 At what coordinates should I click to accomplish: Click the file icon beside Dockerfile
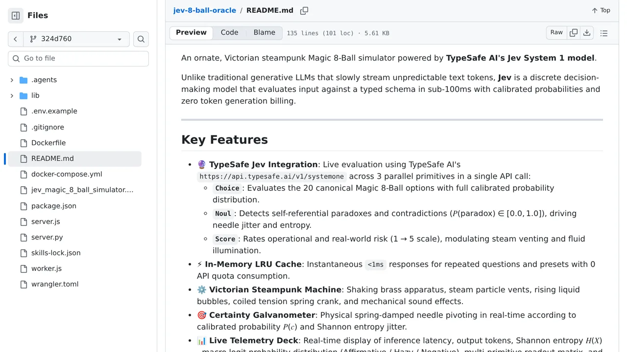24,143
